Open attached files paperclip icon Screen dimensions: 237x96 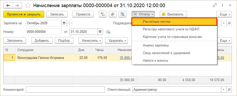[x=113, y=14]
